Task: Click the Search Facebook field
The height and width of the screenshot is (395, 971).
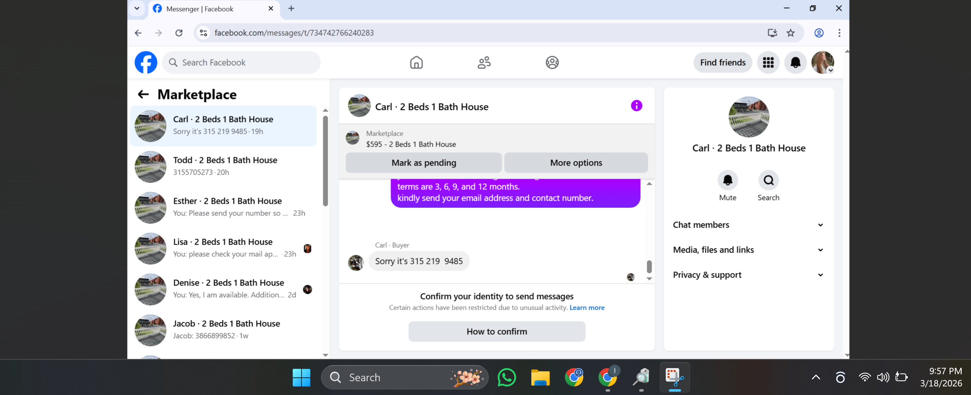Action: coord(241,62)
